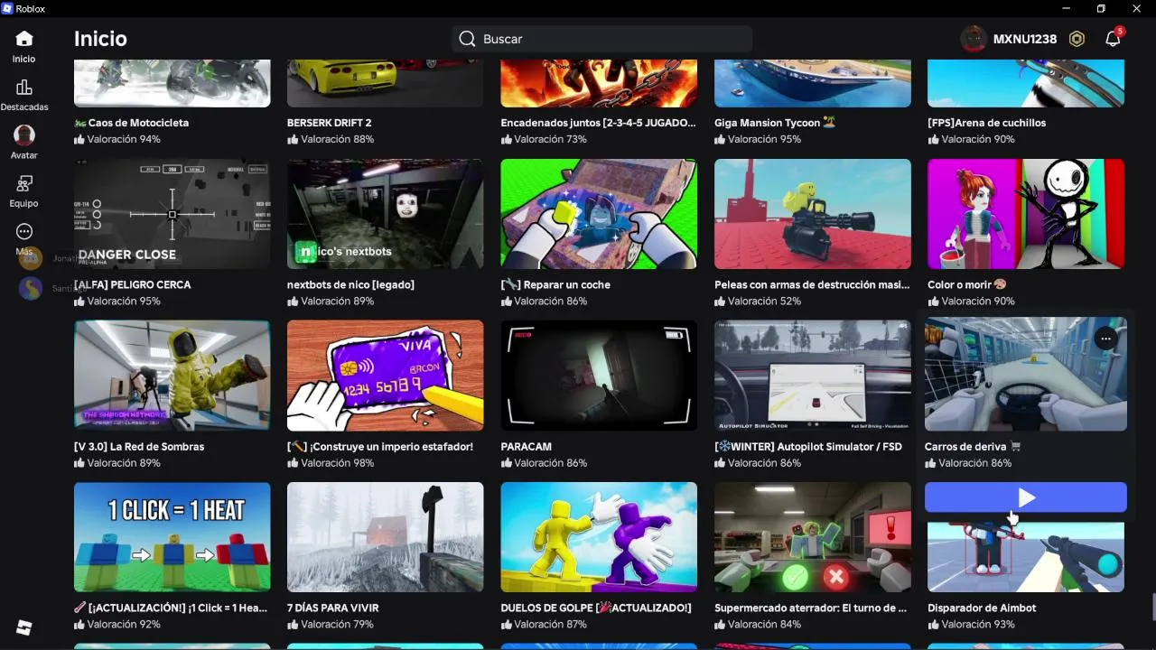Open the MXNU1238 username link
Screen dimensions: 1156x650
tap(1025, 39)
